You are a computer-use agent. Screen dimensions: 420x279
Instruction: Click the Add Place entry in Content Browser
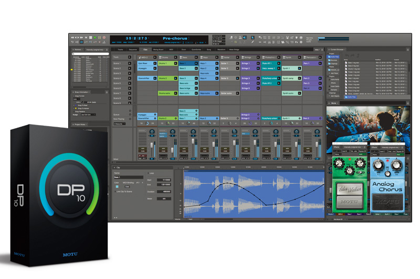click(334, 73)
